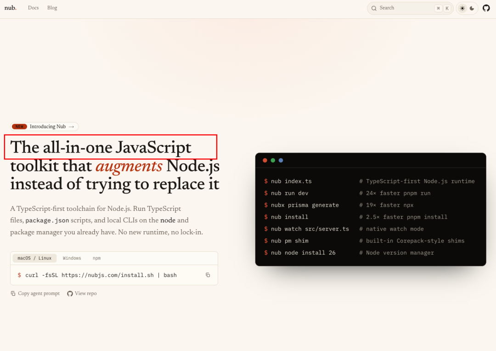Select the Windows install tab

72,258
